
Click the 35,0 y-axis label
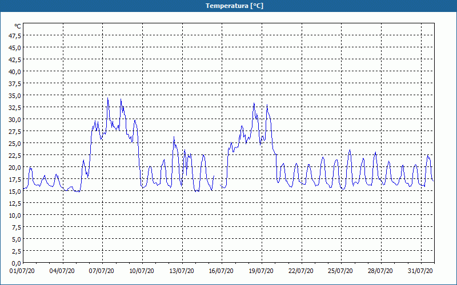click(15, 96)
